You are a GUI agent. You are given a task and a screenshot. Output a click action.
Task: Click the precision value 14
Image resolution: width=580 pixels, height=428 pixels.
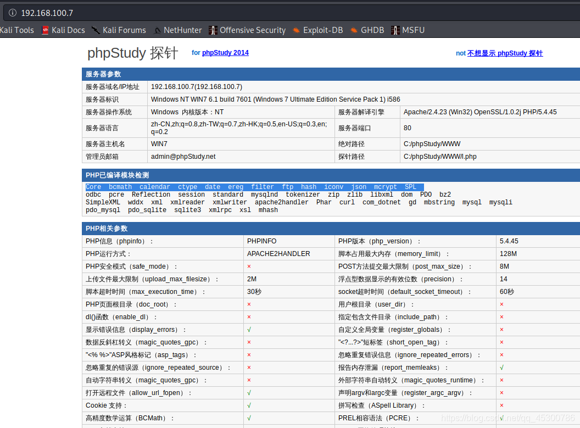504,279
